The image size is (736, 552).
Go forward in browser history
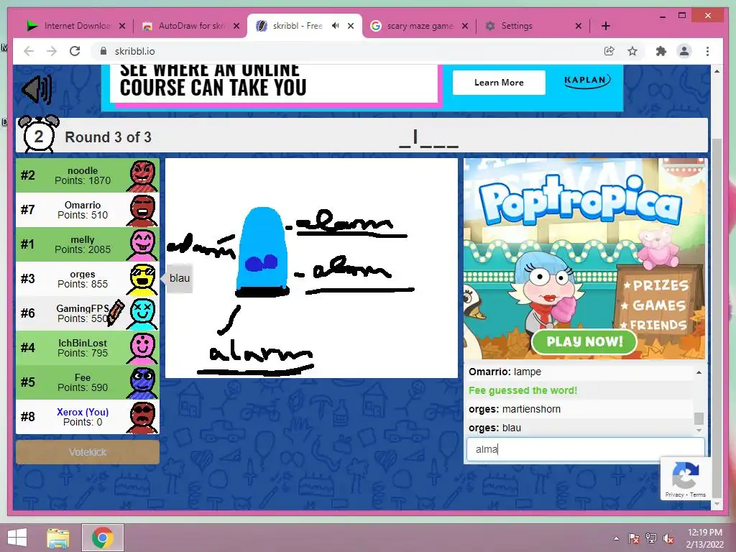point(52,51)
